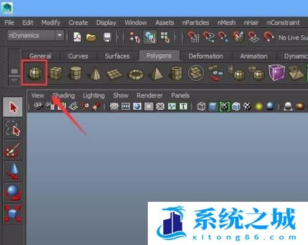308x245 pixels.
Task: Toggle textured checker ball icon
Action: [248, 106]
